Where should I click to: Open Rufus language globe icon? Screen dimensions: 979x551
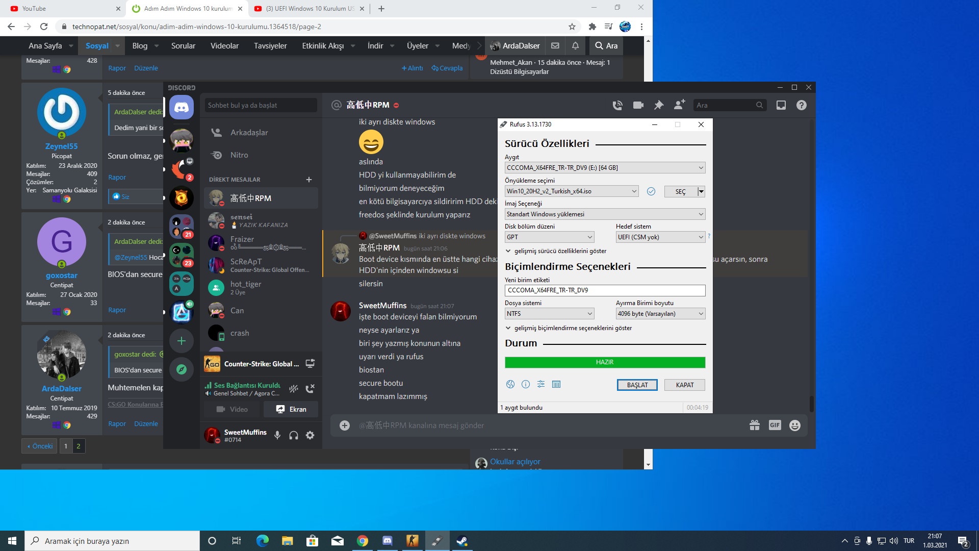coord(510,384)
